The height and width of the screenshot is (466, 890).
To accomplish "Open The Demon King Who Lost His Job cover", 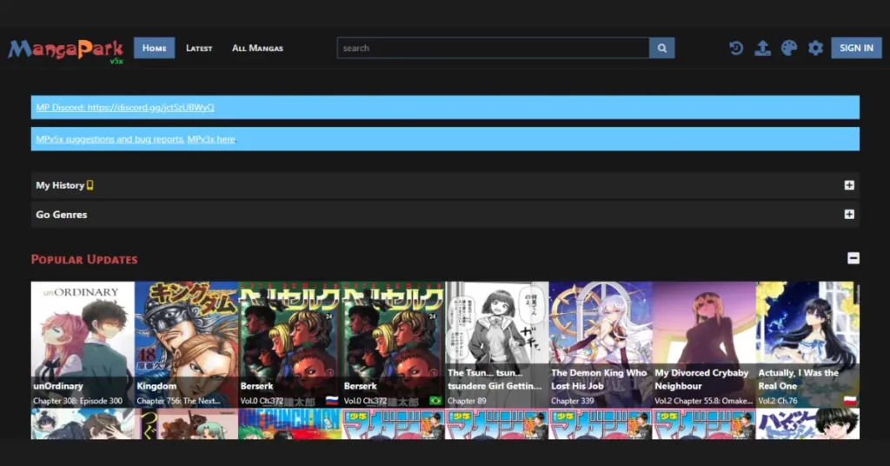I will (601, 344).
